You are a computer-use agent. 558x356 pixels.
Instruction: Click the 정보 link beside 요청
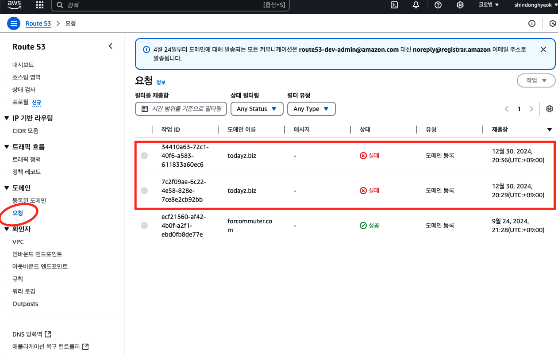coord(161,82)
